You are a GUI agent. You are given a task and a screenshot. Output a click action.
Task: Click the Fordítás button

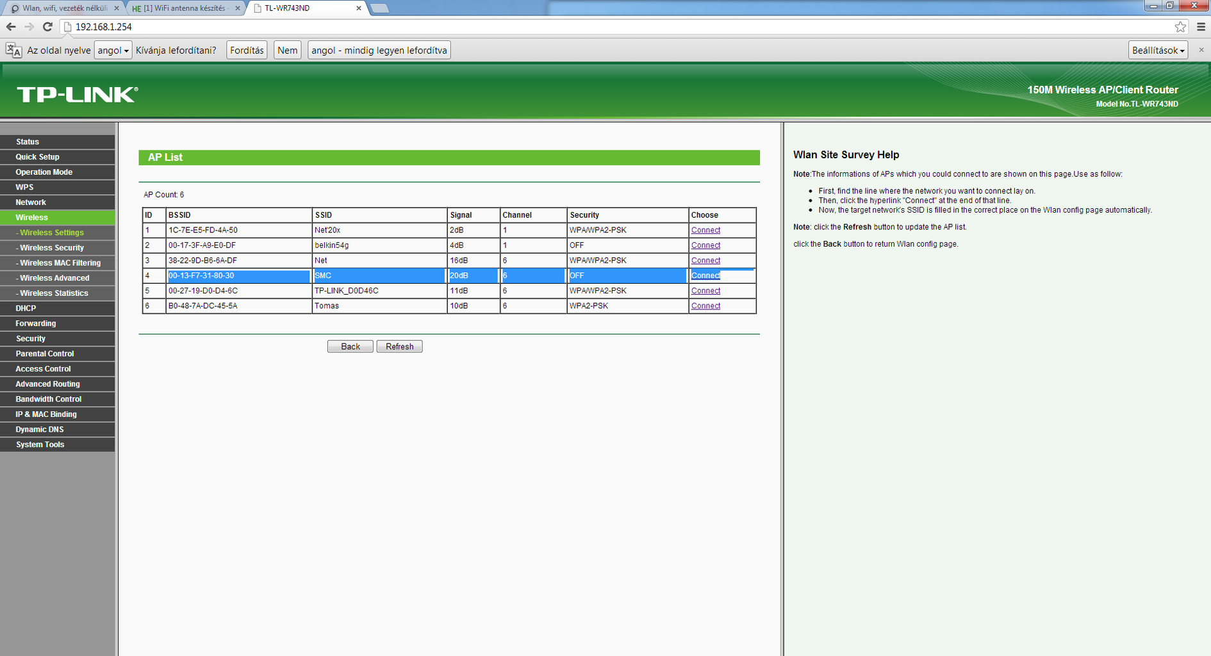[x=247, y=50]
